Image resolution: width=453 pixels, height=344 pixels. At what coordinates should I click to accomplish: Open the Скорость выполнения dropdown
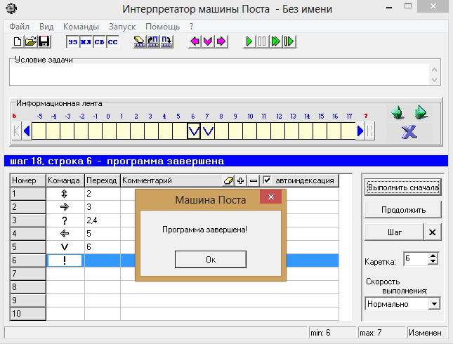(434, 304)
